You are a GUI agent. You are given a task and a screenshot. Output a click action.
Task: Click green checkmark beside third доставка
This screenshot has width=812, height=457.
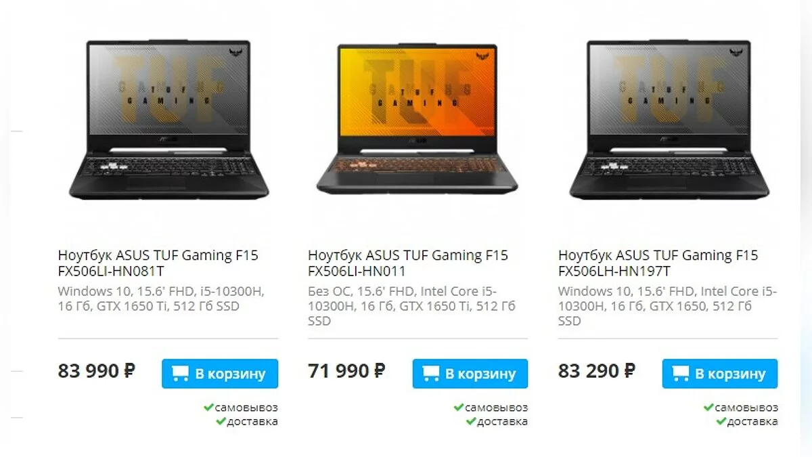pos(721,421)
